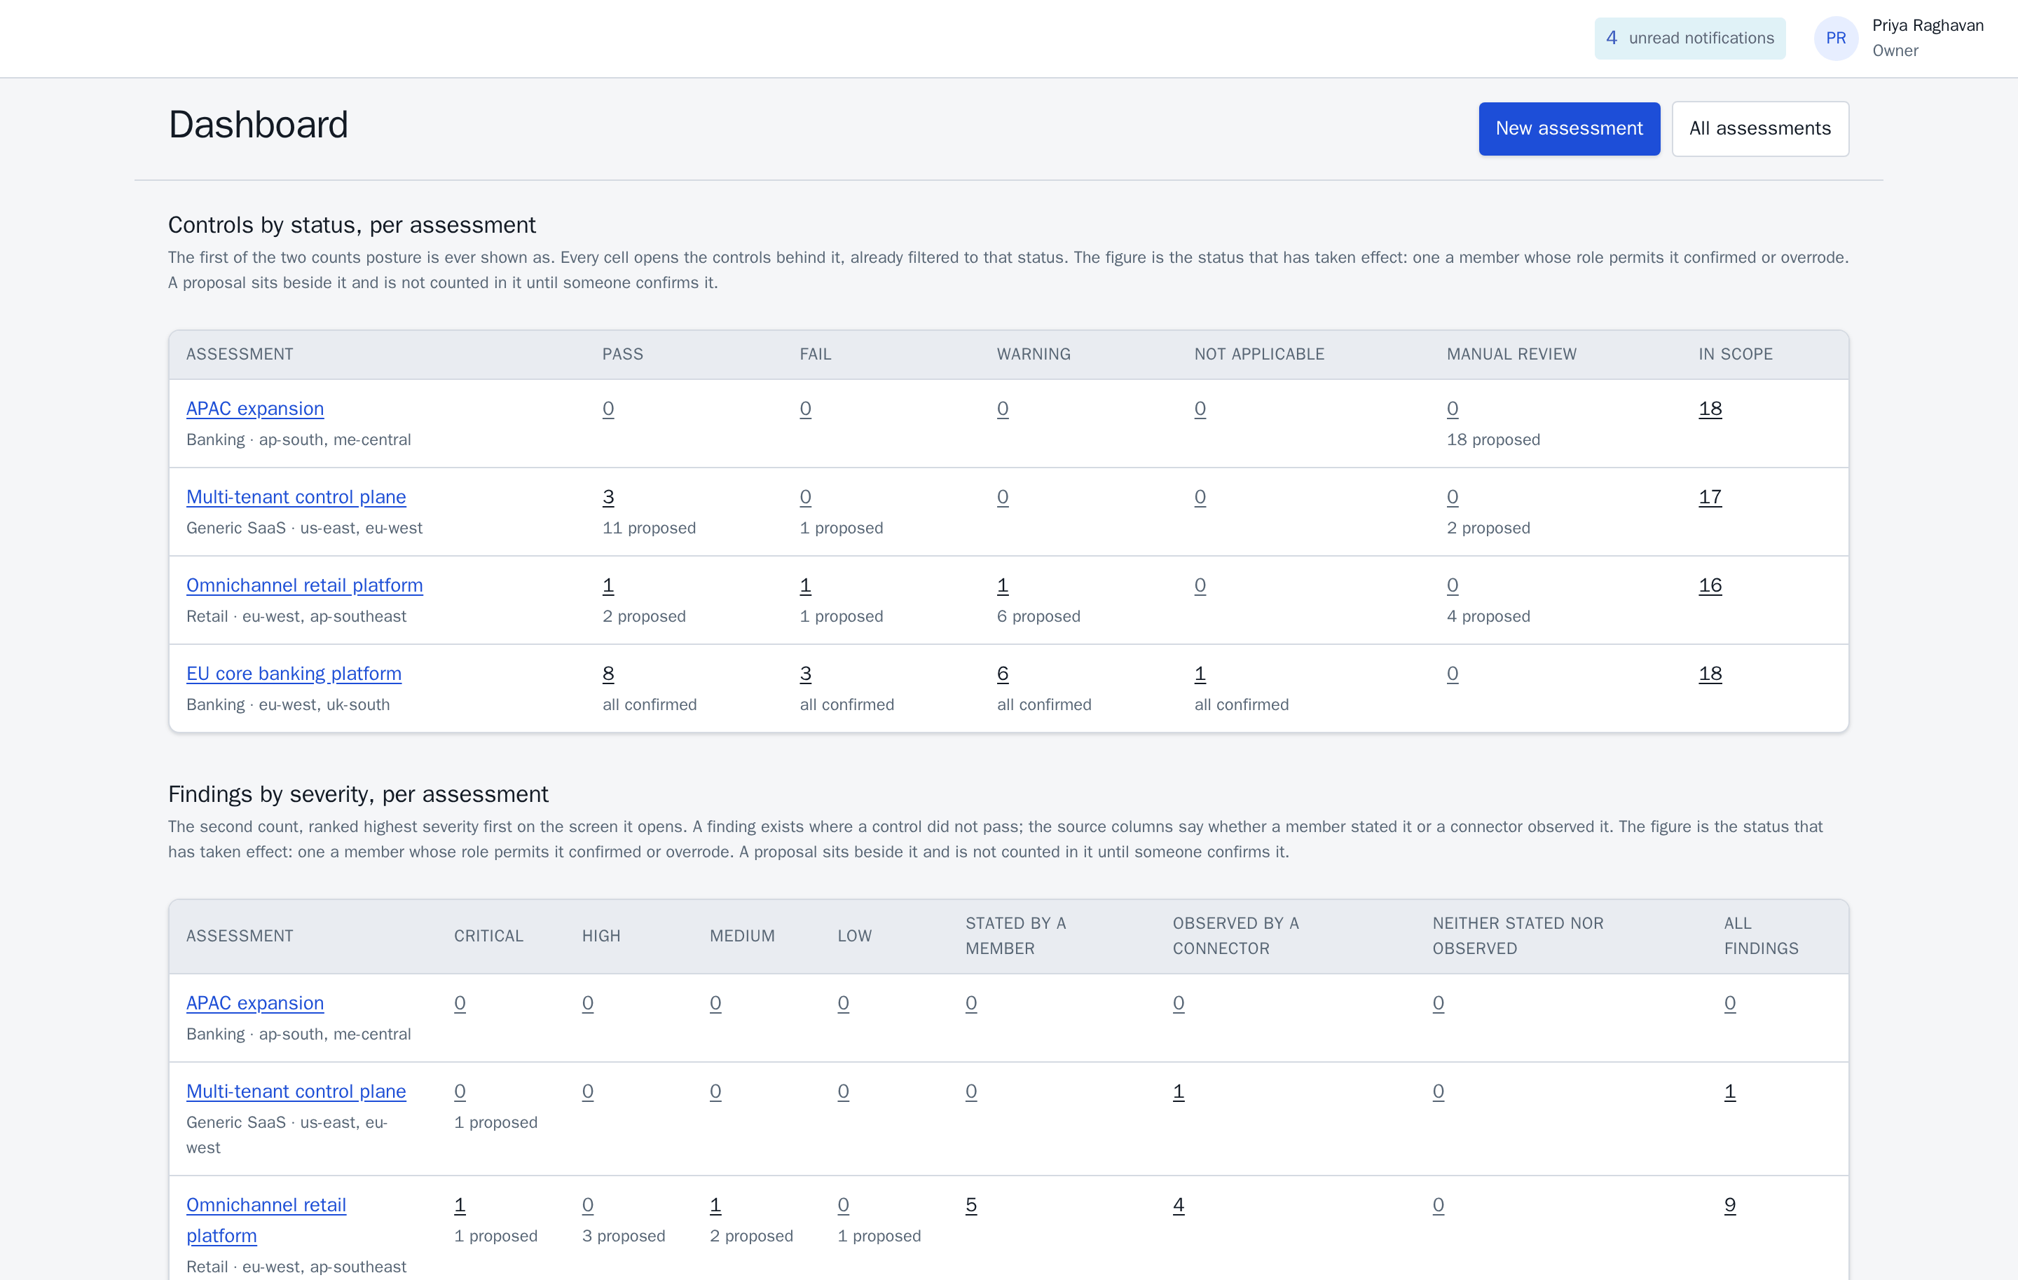Open the In scope count 17 for Multi-tenant
This screenshot has width=2018, height=1280.
(1710, 496)
